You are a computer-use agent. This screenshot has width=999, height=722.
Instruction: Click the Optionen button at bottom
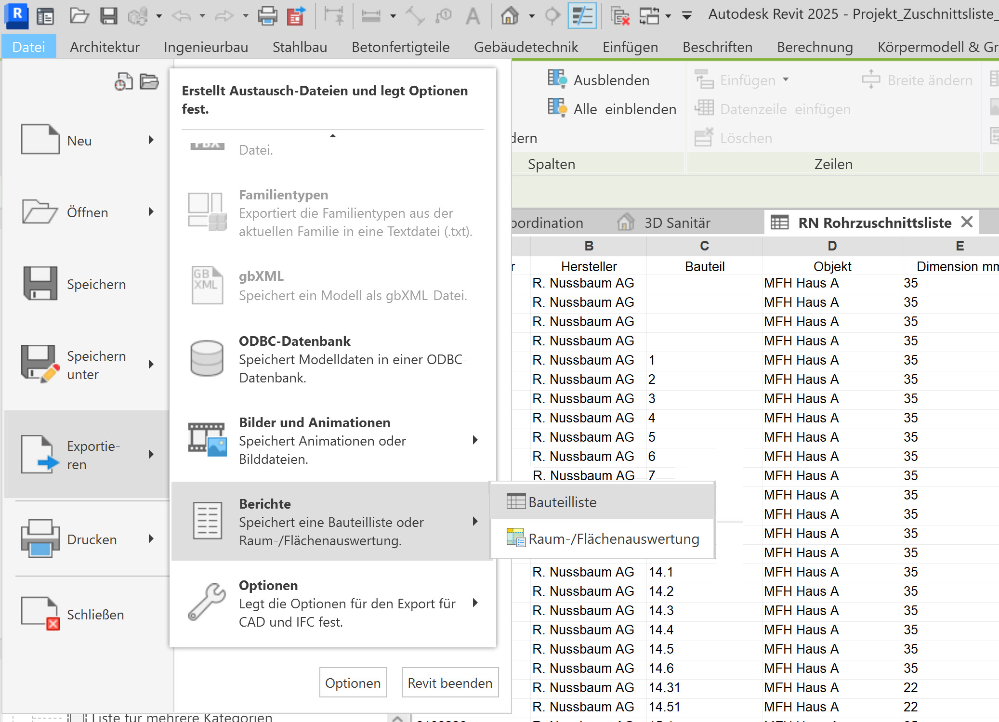[353, 683]
